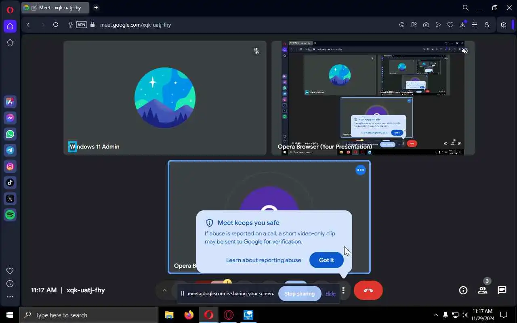This screenshot has height=323, width=517.
Task: Open the emoji smiley icon in toolbar
Action: pyautogui.click(x=402, y=25)
